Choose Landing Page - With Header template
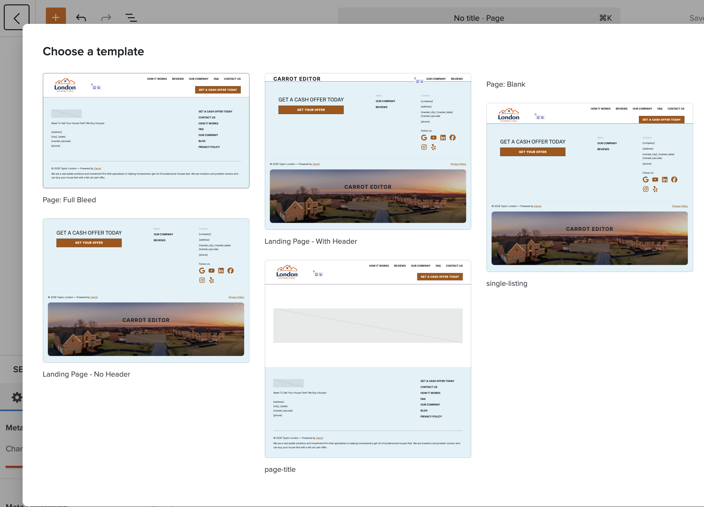This screenshot has height=507, width=704. point(368,151)
